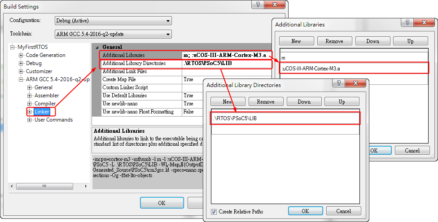Select the .\RTOS\PSoC5\LIB directory entry
438x222 pixels.
click(x=285, y=118)
